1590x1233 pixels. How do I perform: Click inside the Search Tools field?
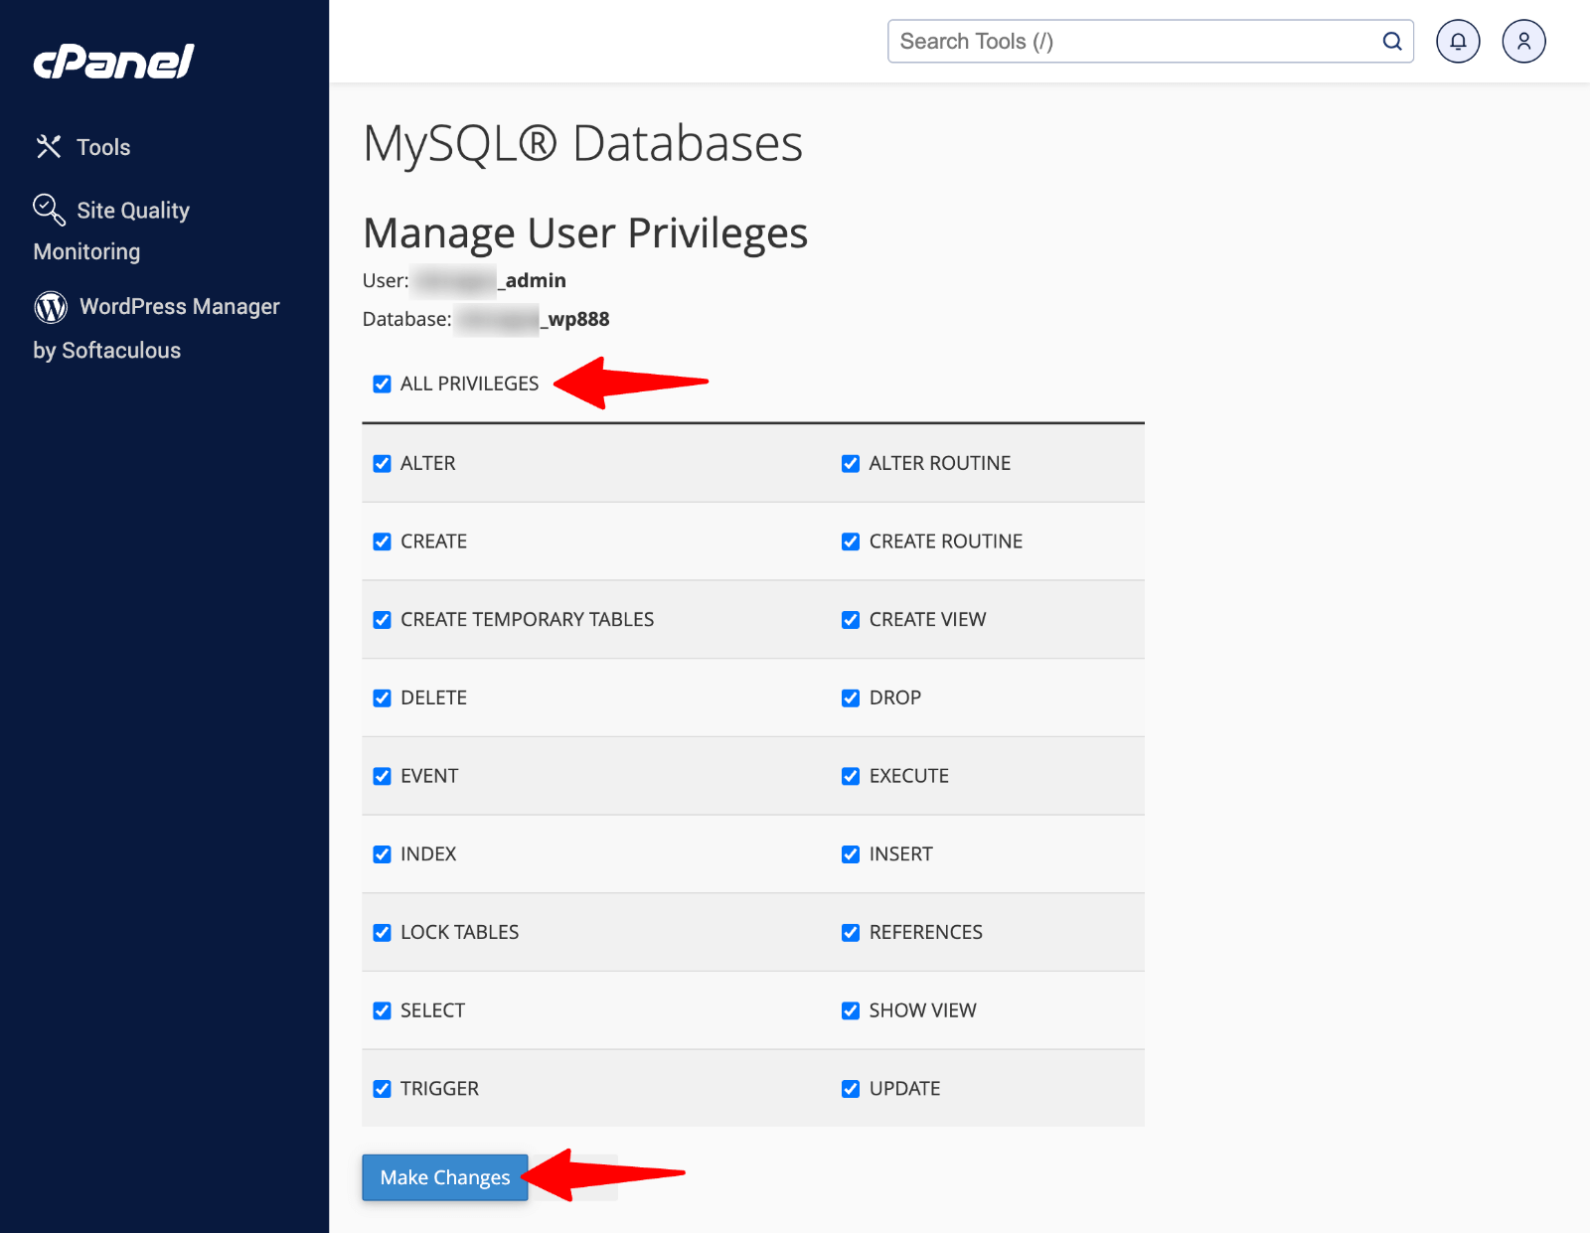[x=1093, y=41]
